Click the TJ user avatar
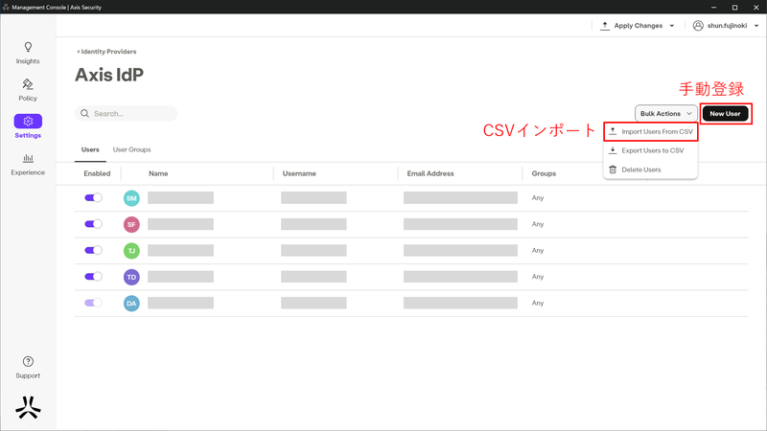Screen dimensions: 767x431 (131, 251)
